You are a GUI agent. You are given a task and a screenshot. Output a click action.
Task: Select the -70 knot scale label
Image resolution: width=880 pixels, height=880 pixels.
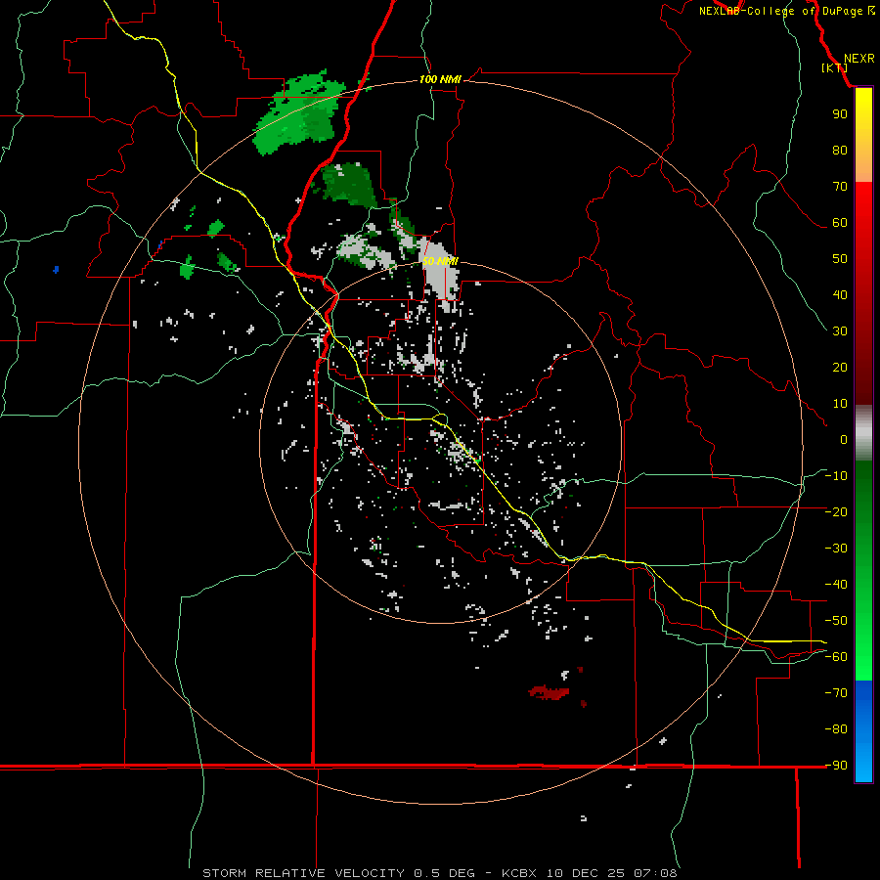[836, 692]
